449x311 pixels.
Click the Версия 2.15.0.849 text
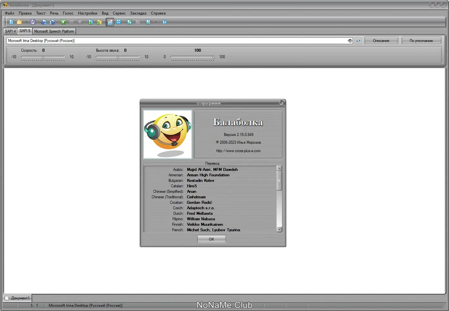click(x=239, y=135)
